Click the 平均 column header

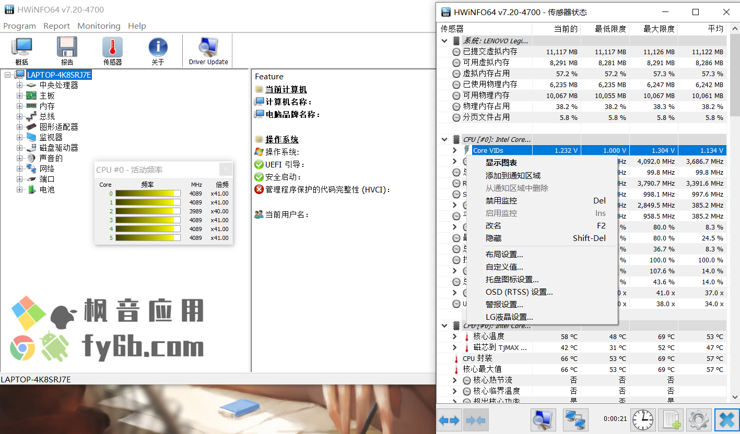tap(702, 29)
